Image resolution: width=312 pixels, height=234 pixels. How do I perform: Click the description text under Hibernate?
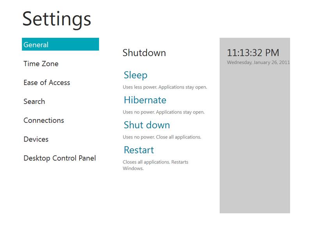163,112
